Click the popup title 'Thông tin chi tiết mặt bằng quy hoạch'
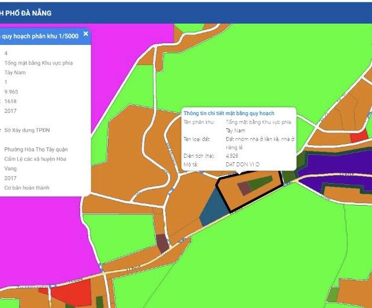 pos(229,113)
